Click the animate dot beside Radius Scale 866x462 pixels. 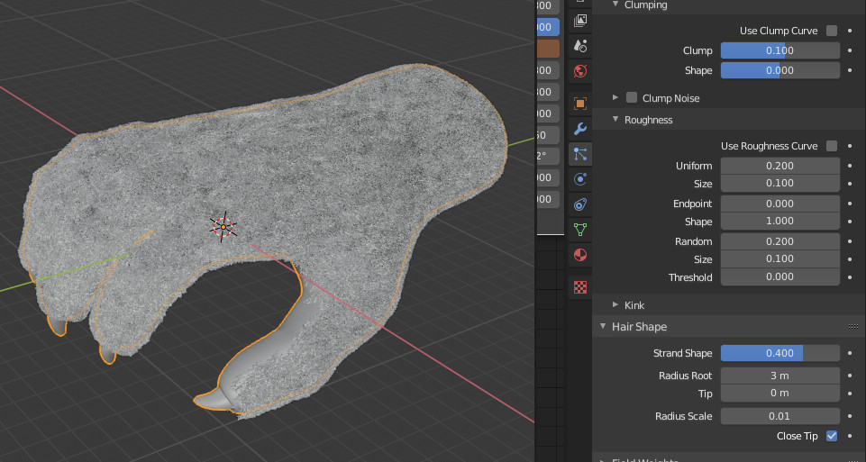850,416
